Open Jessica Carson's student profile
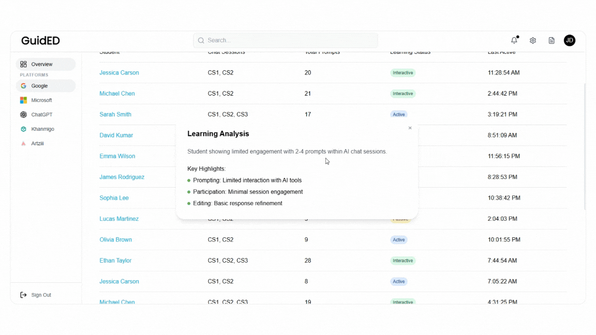Viewport: 596px width, 335px height. [119, 72]
